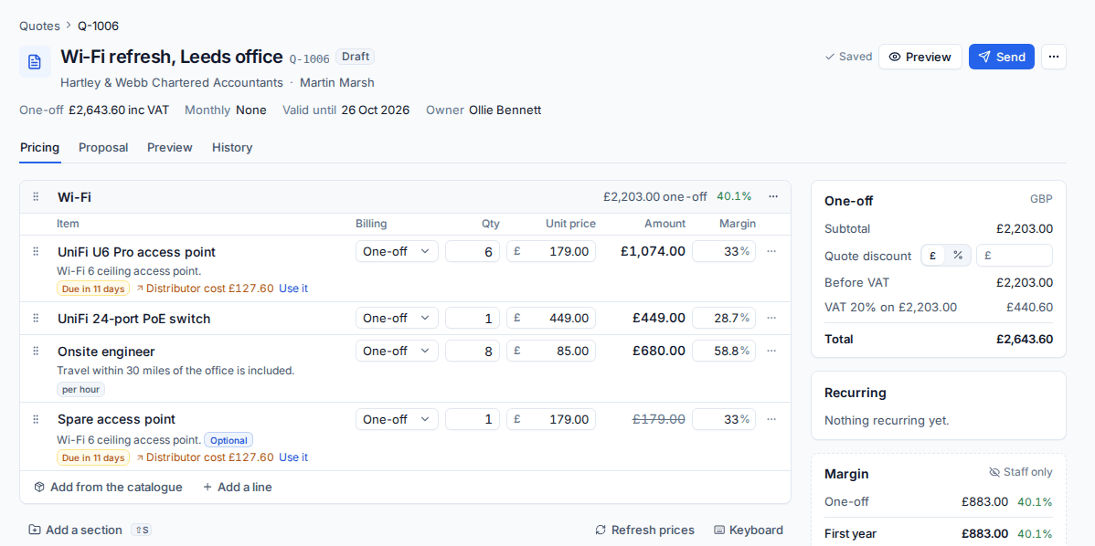Click the Onsite engineer item name
Viewport: 1095px width, 546px height.
pos(106,352)
